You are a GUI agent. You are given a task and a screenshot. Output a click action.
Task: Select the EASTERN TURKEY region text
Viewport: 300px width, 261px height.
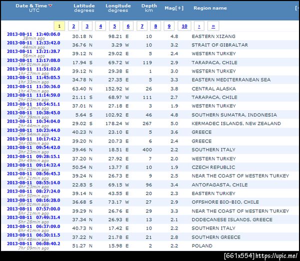213,193
